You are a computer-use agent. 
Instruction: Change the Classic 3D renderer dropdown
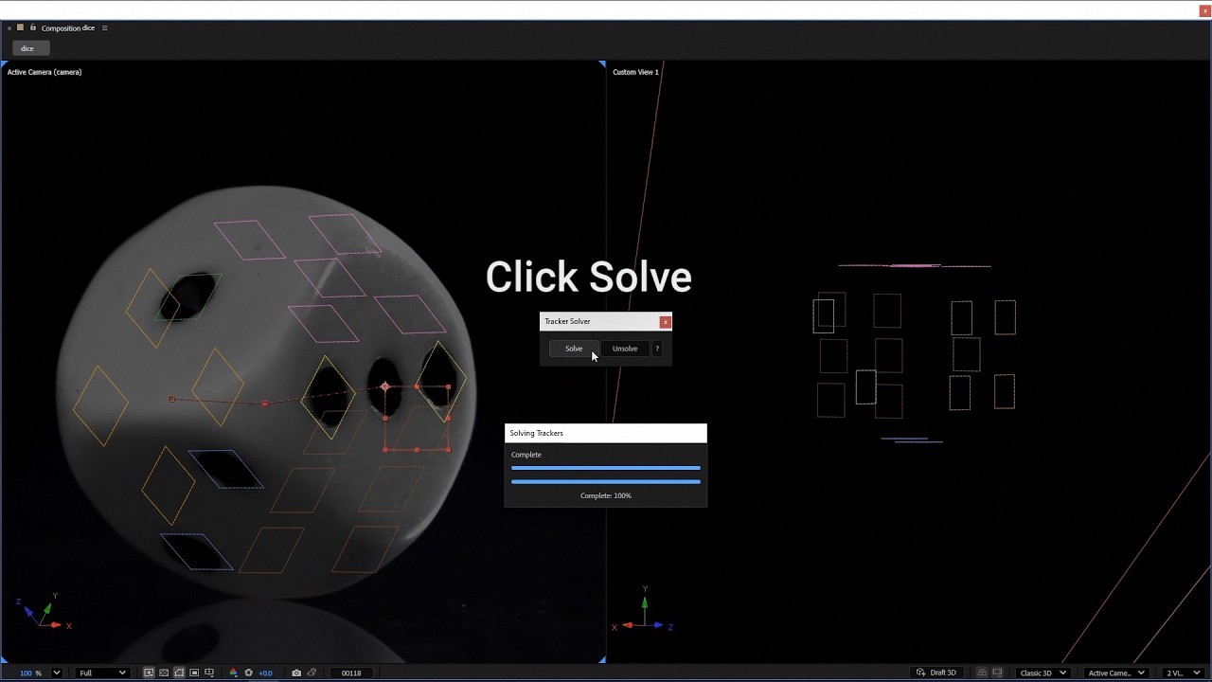(x=1041, y=672)
